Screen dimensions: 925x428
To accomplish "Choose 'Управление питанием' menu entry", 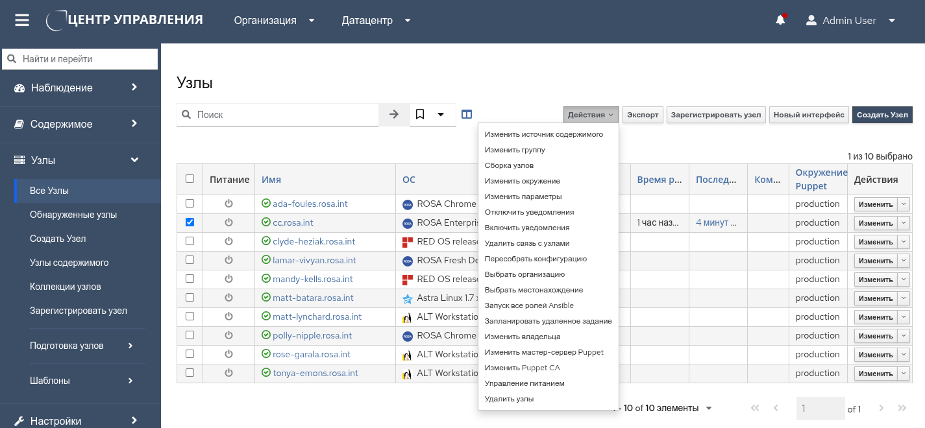I will 524,383.
